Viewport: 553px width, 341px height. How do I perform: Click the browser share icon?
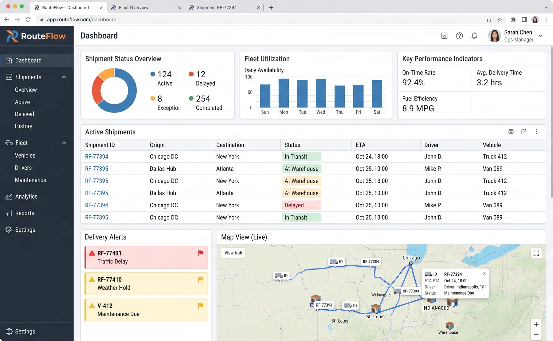point(489,20)
